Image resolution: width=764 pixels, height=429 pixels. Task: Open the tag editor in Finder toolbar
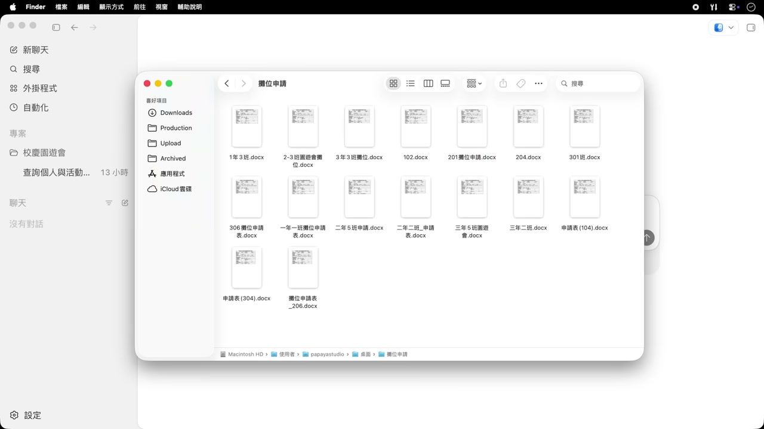[521, 83]
